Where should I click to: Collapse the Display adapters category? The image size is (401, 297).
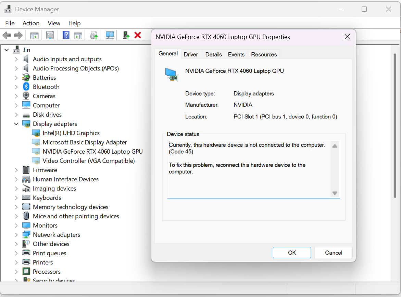coord(16,124)
